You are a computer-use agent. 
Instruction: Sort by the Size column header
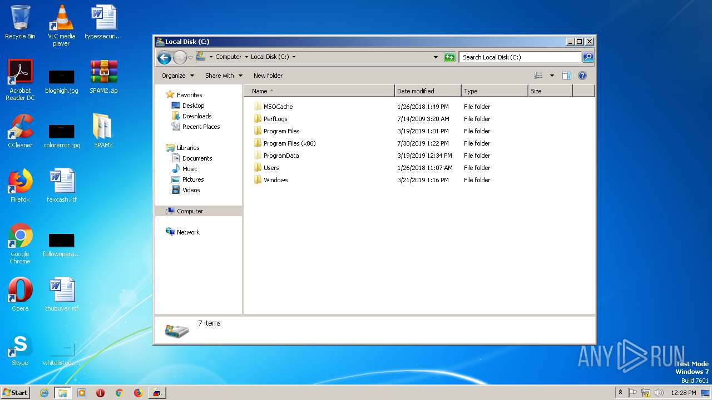coord(550,91)
